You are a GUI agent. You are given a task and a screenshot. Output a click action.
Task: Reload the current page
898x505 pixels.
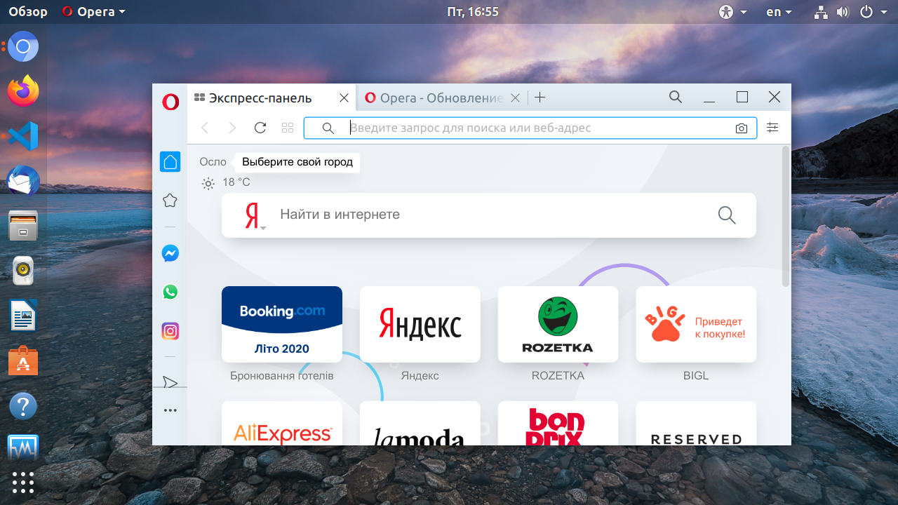coord(260,128)
